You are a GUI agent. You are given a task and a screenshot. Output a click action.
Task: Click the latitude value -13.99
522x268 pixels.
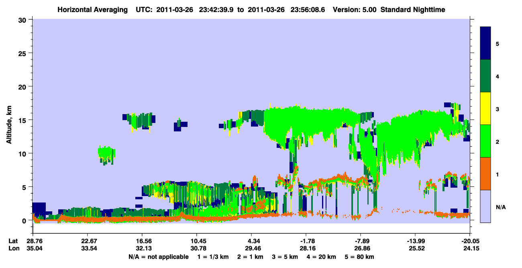click(x=415, y=241)
